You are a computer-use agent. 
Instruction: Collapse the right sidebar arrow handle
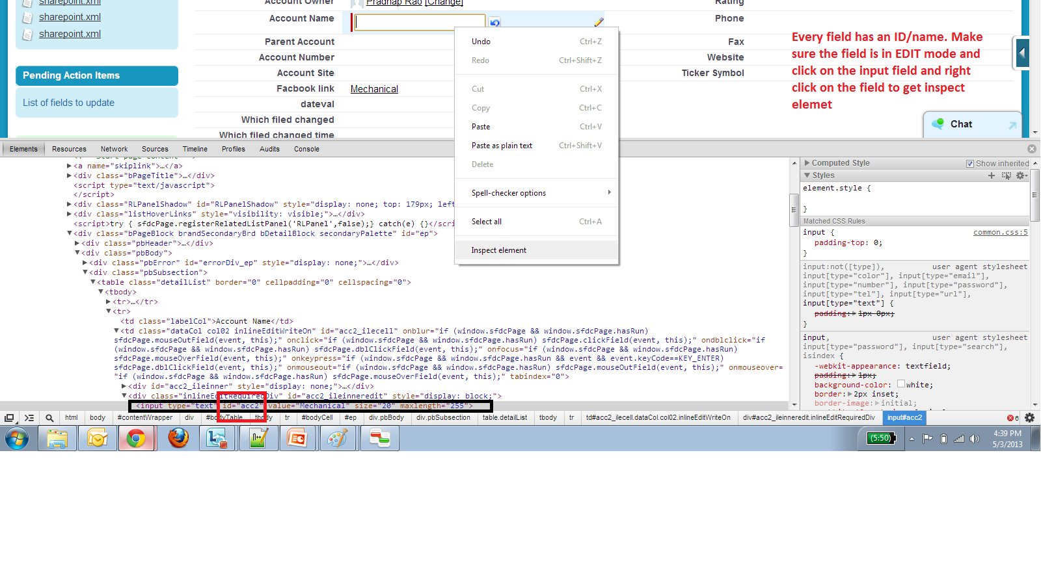[1022, 53]
